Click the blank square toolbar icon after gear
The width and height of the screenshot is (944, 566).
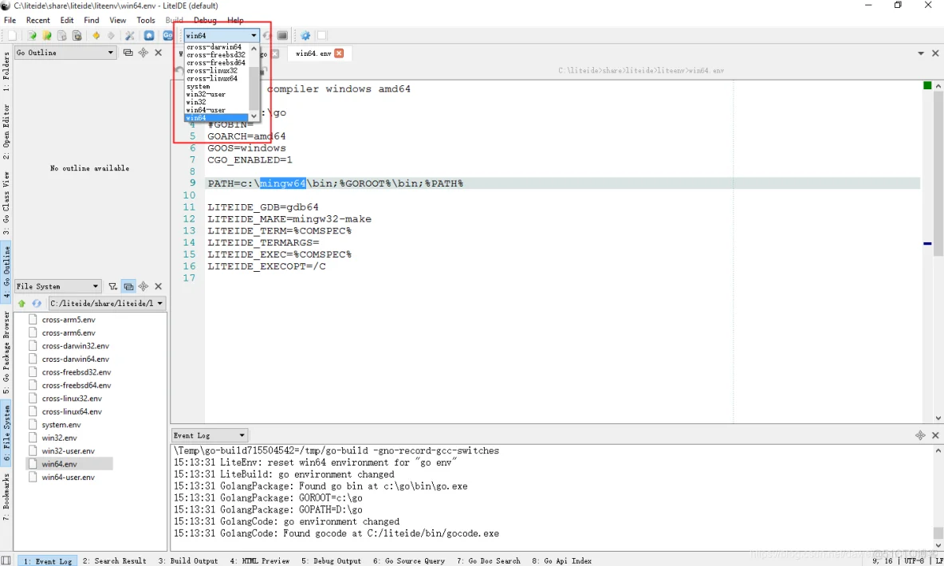click(x=321, y=36)
